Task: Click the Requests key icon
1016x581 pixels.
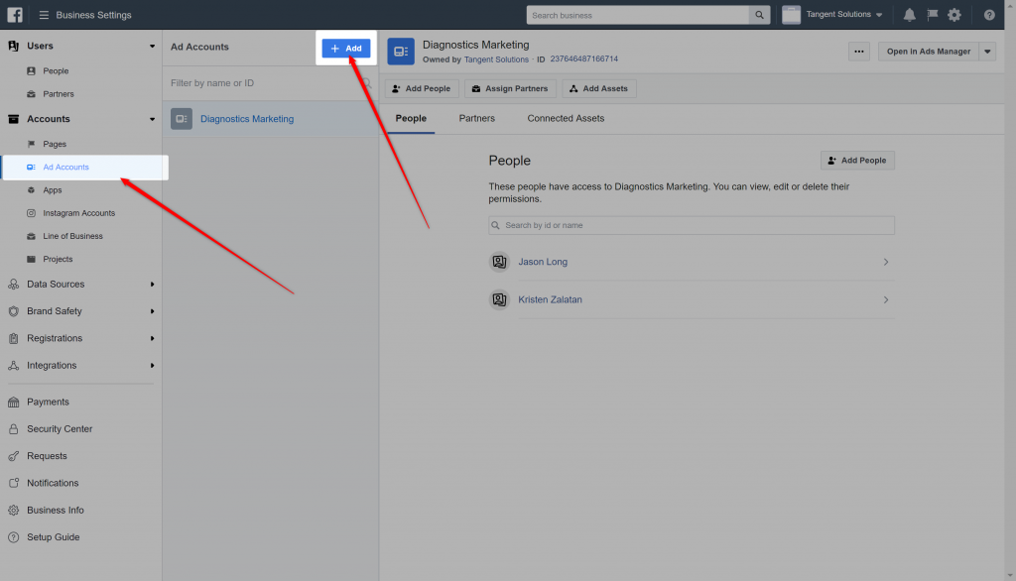Action: 14,456
